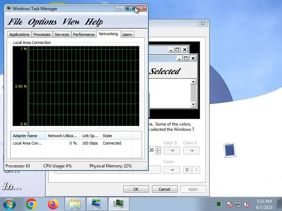Click the CPU Usage: 4% status entry

(57, 166)
